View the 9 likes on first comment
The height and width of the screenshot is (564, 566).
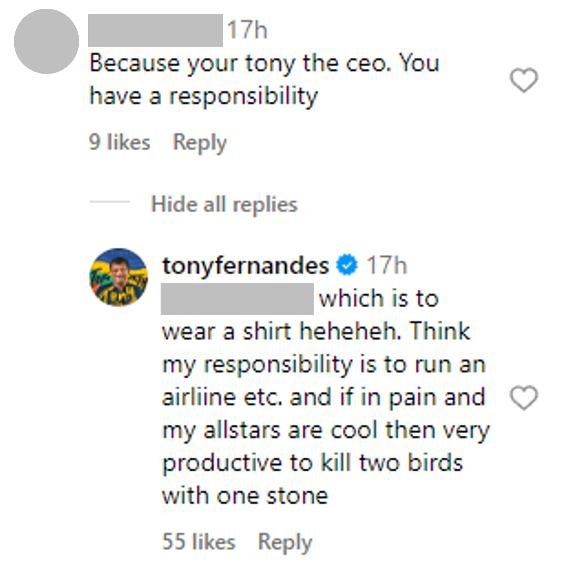coord(119,142)
